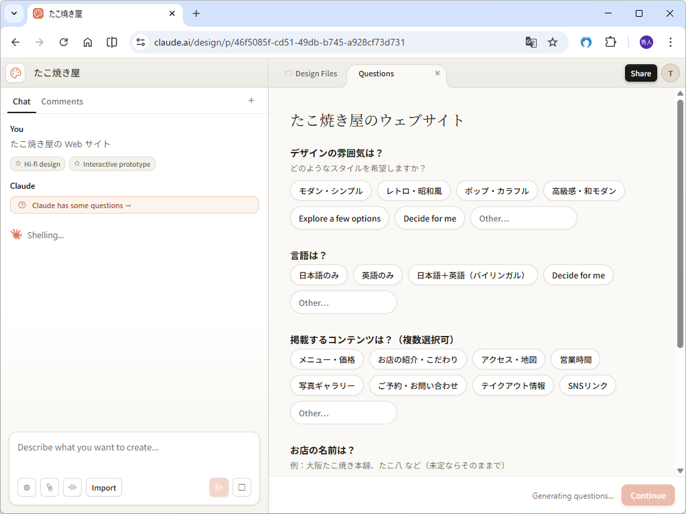The height and width of the screenshot is (514, 686).
Task: Activate the voice input icon
Action: coord(72,487)
